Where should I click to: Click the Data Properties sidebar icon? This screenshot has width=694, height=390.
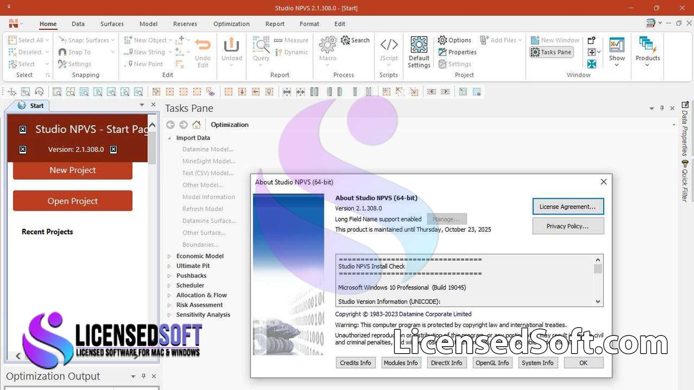coord(685,105)
